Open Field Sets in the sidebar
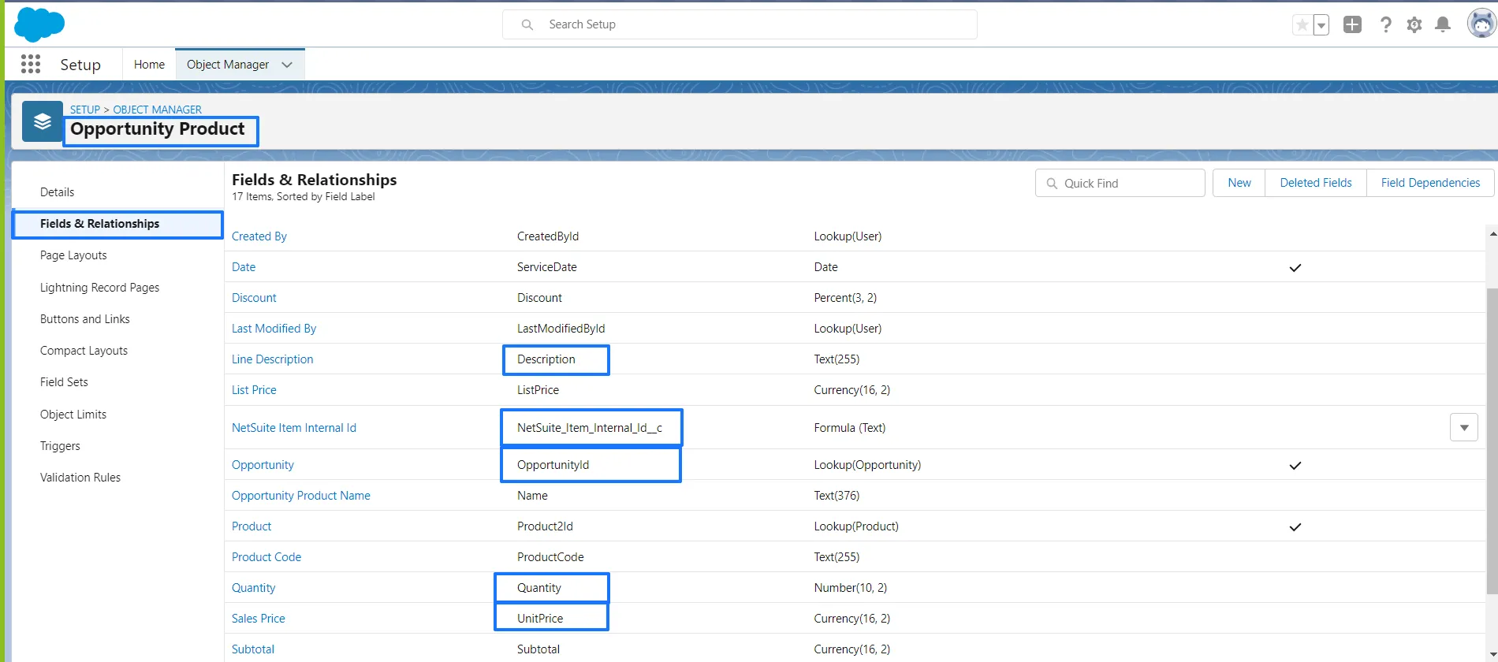 (64, 382)
